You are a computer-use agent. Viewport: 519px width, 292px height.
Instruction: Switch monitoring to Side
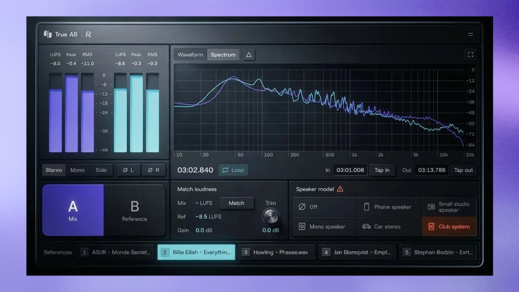[x=101, y=170]
